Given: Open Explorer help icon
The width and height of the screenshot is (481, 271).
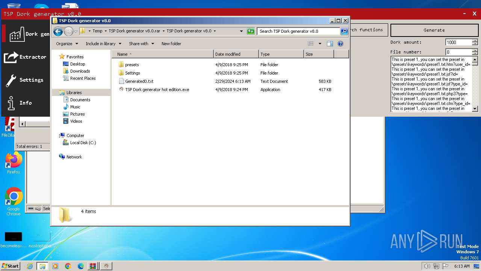Looking at the screenshot, I should (x=340, y=44).
